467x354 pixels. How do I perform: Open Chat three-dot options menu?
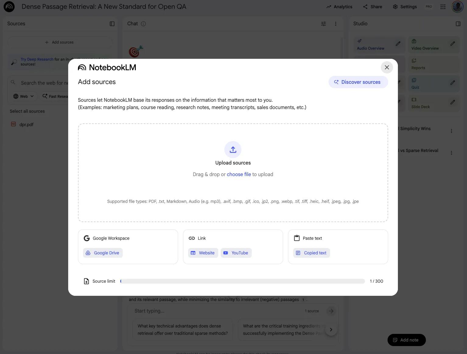335,24
